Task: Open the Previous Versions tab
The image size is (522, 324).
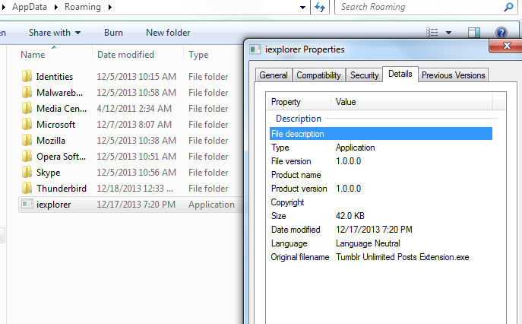Action: (x=454, y=75)
